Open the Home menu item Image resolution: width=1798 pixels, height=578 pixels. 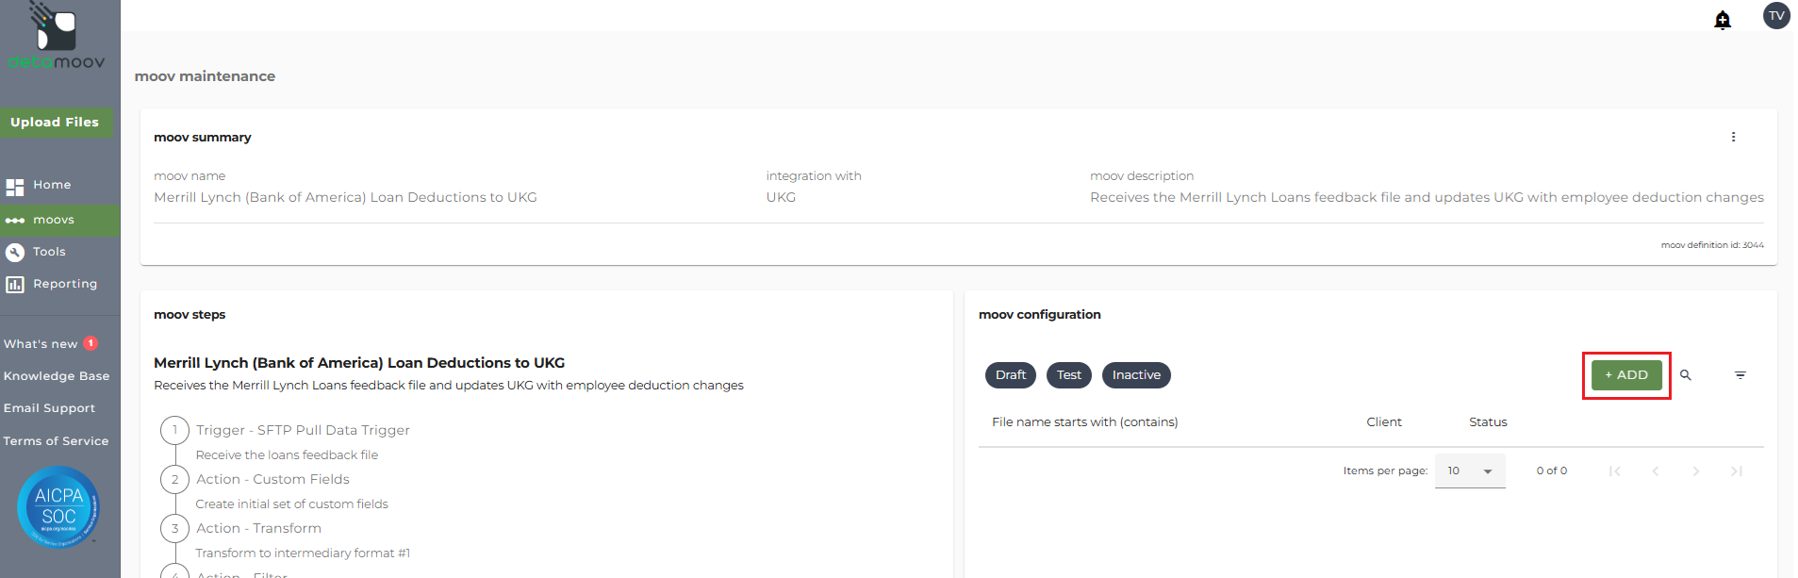[52, 185]
